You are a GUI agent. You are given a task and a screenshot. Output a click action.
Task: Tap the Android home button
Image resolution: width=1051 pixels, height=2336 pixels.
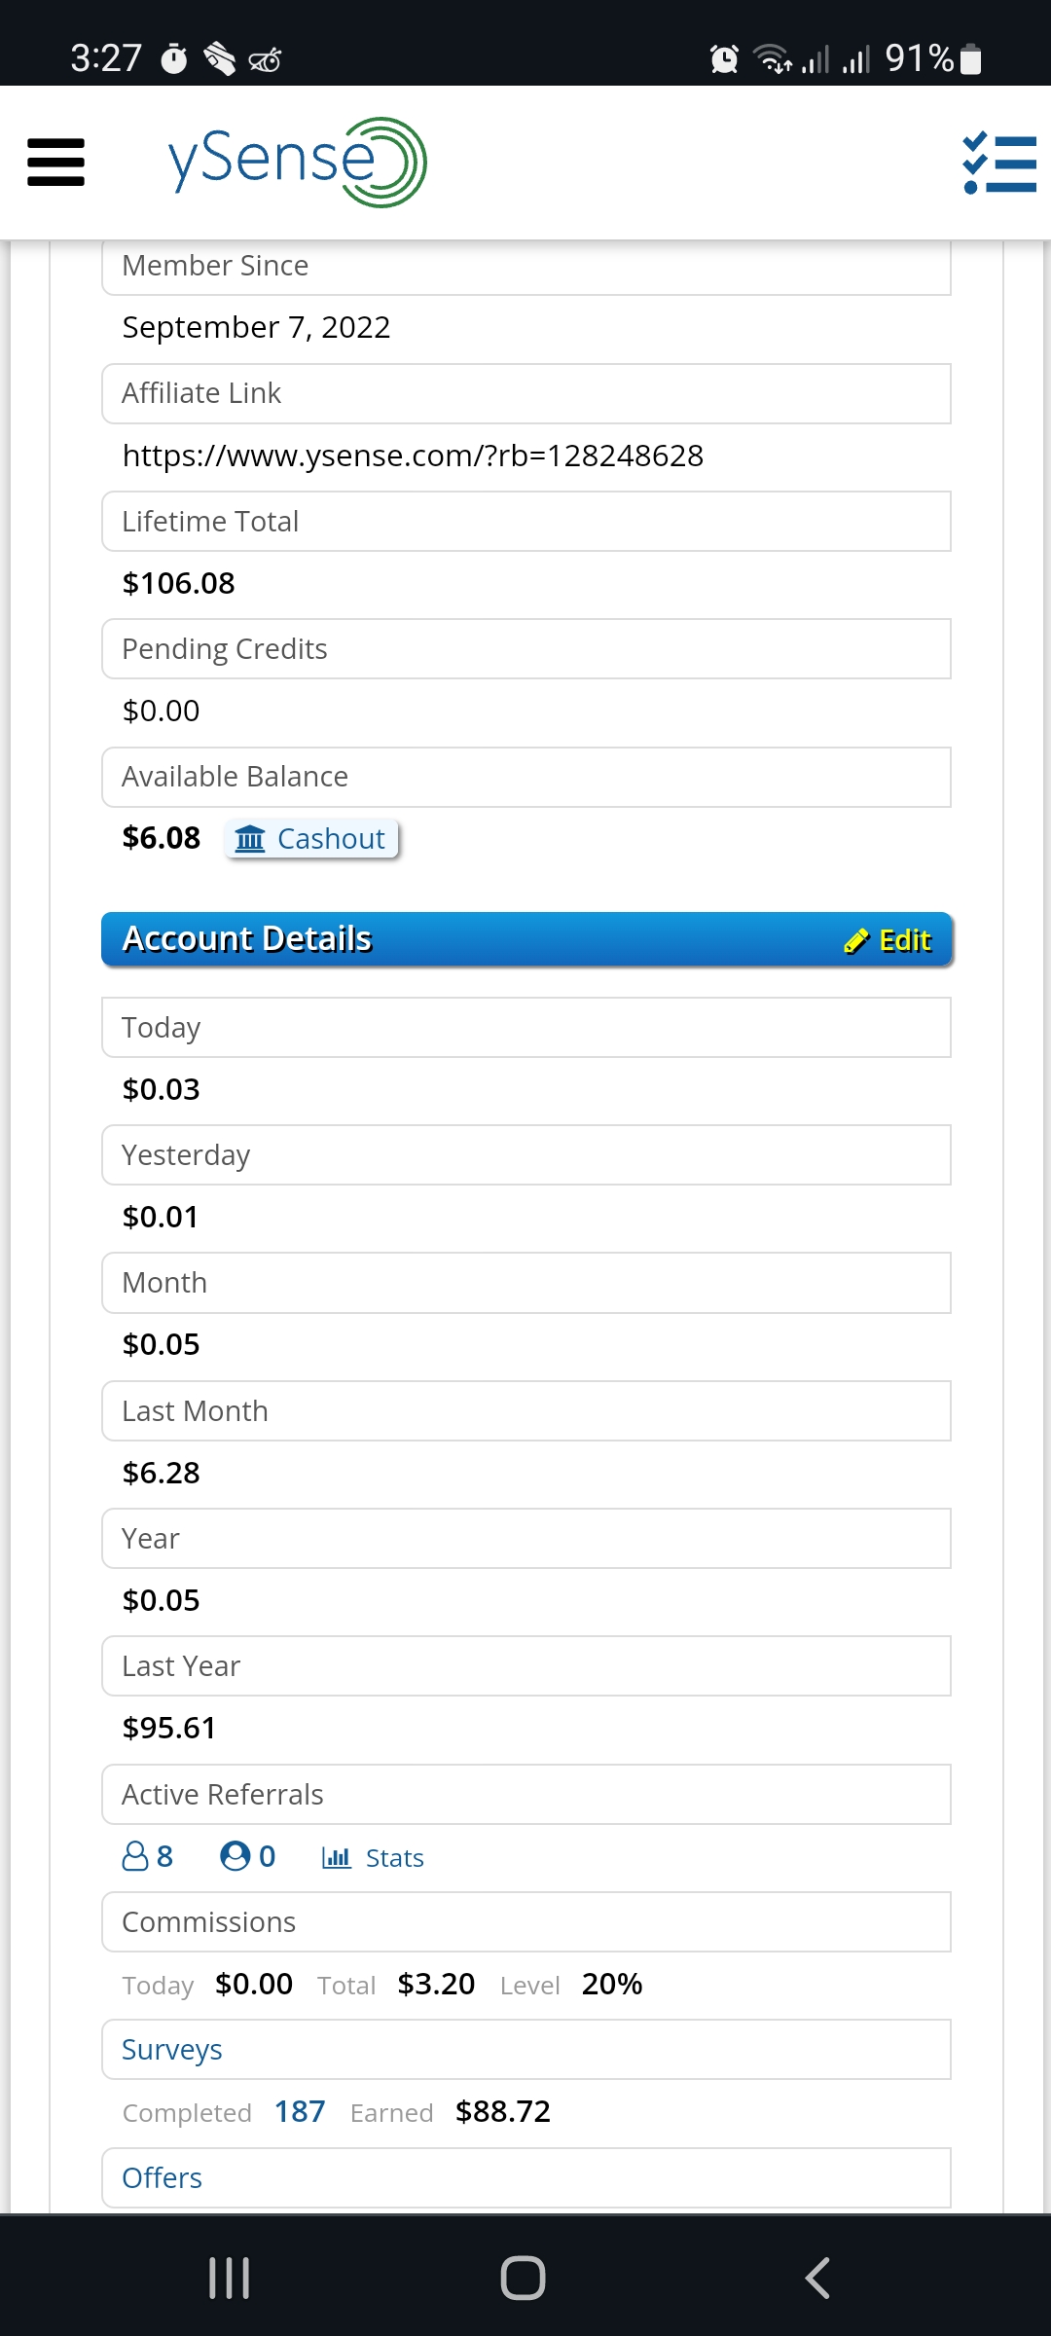tap(524, 2278)
